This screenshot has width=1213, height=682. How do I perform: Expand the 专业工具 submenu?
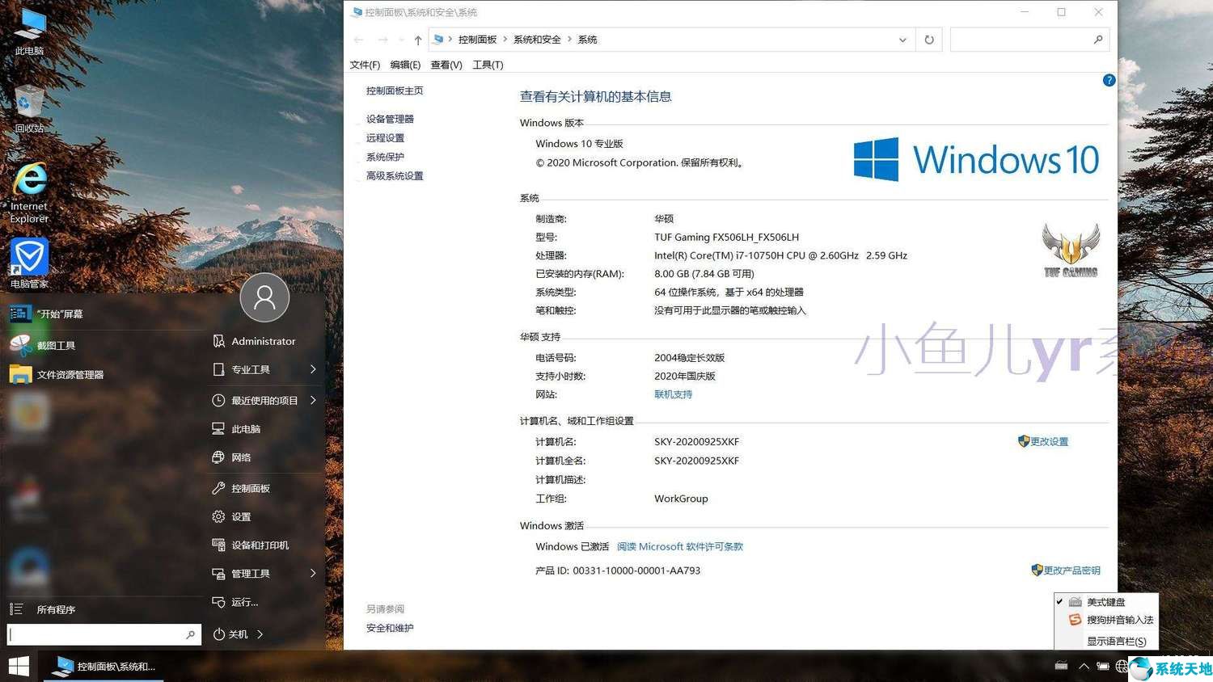pyautogui.click(x=251, y=369)
